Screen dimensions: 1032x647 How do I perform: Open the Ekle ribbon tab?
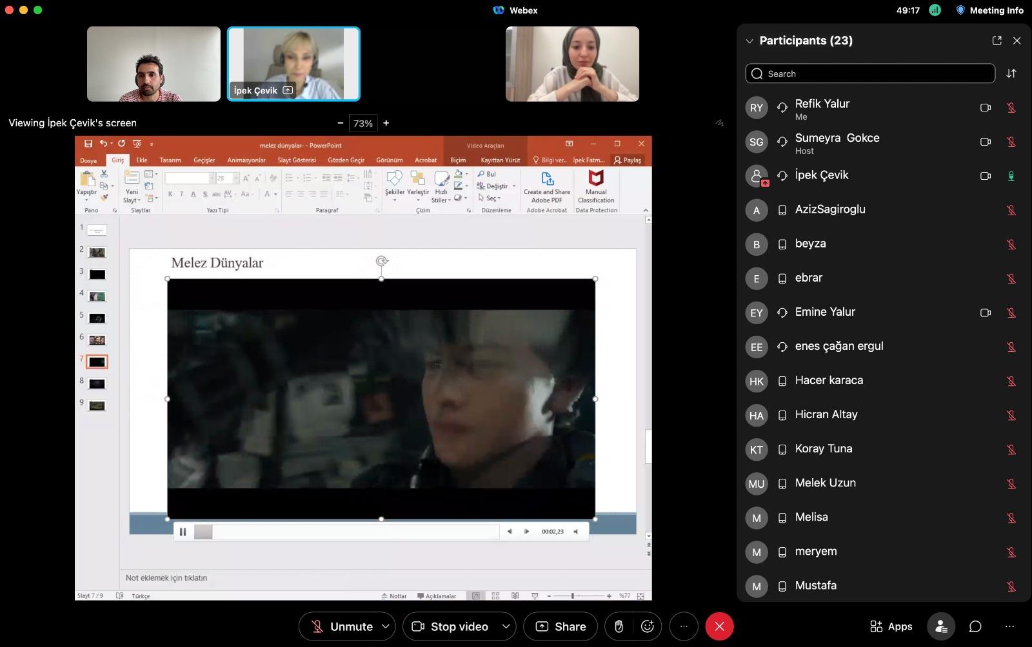coord(142,160)
